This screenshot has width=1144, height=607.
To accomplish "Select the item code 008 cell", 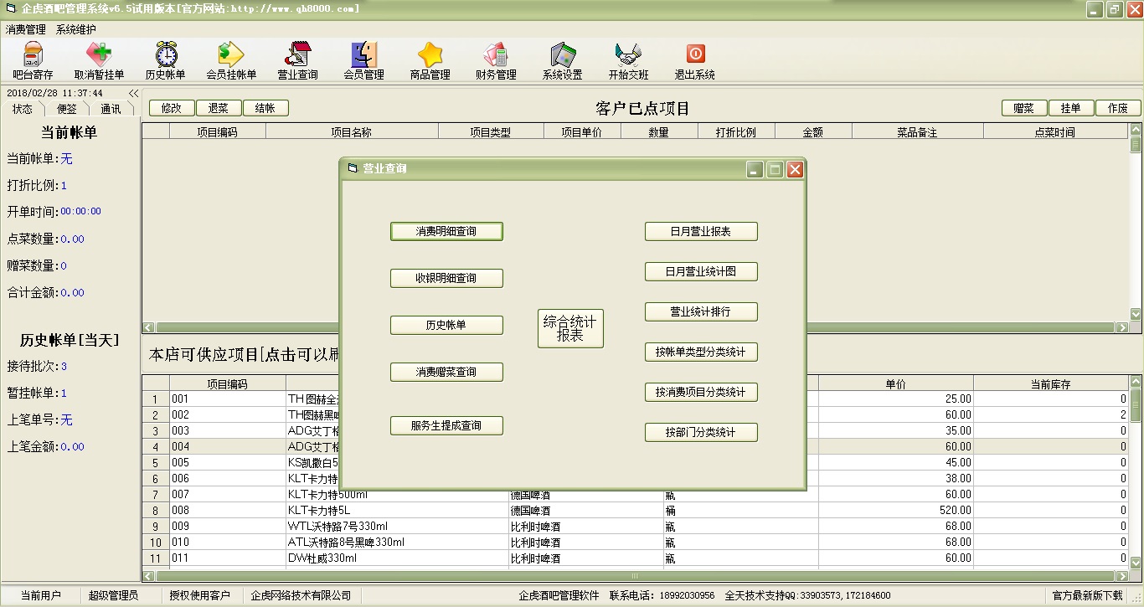I will tap(228, 510).
